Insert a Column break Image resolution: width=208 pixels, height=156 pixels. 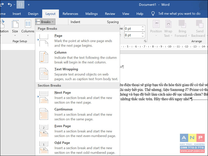(x=77, y=57)
